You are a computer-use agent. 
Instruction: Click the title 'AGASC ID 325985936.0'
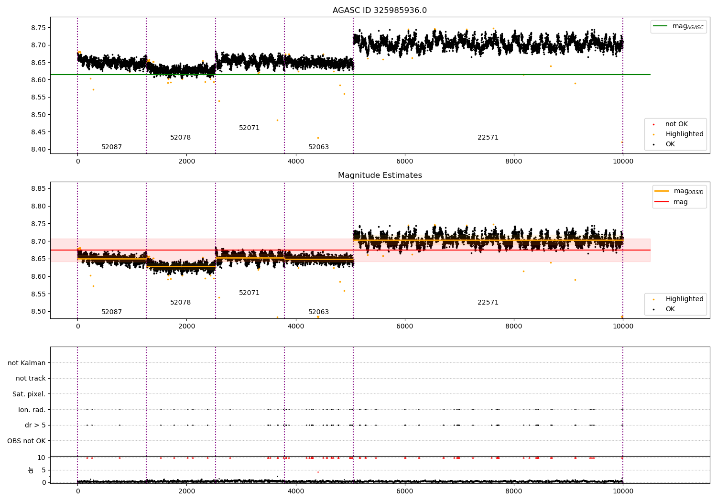pyautogui.click(x=380, y=11)
